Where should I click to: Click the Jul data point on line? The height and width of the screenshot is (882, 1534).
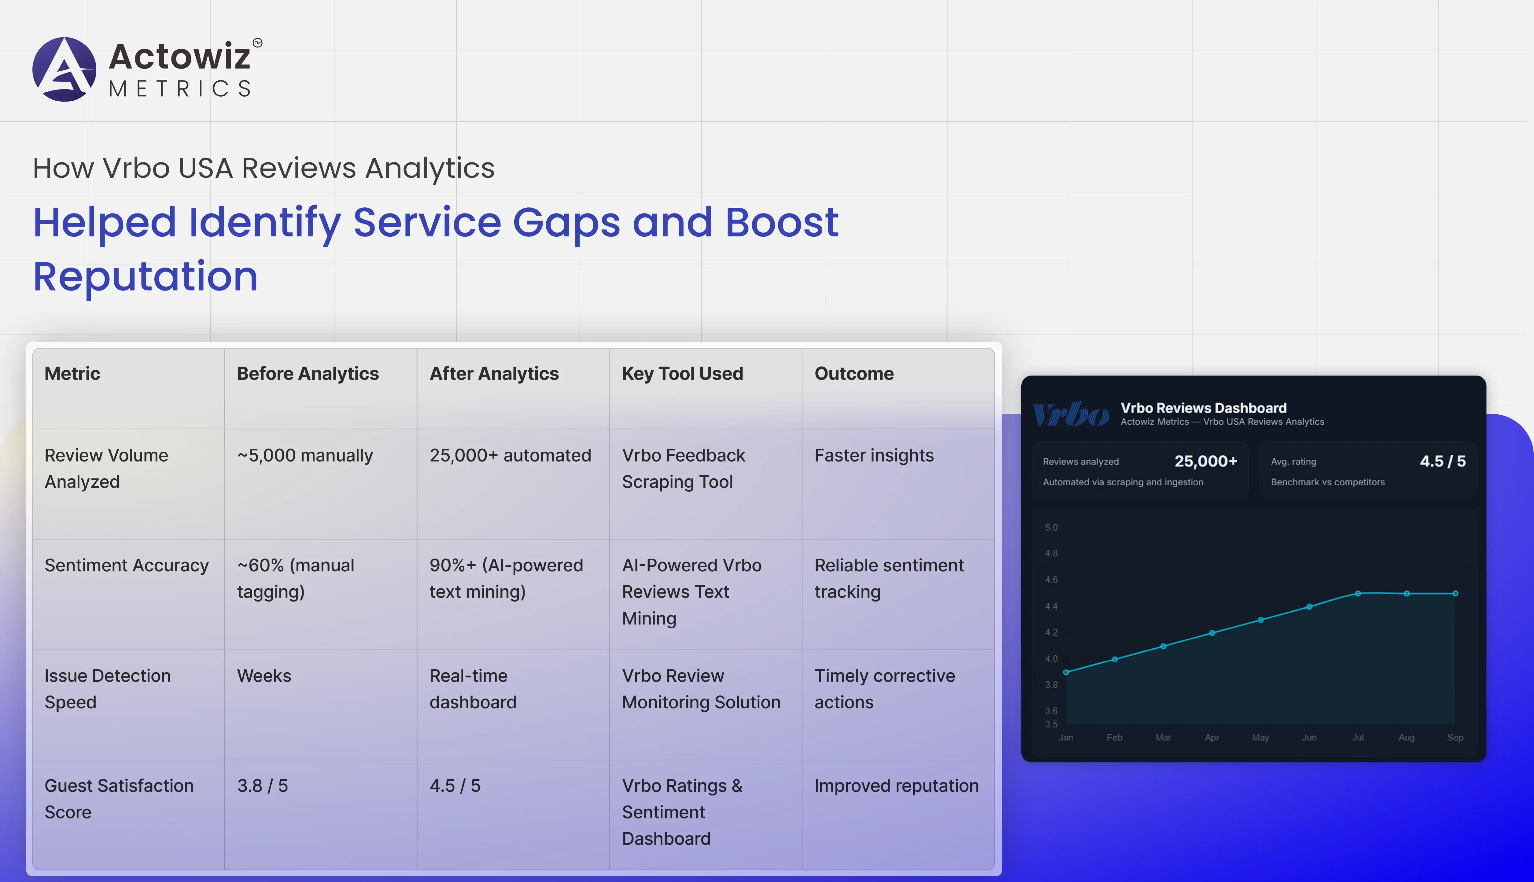tap(1358, 594)
